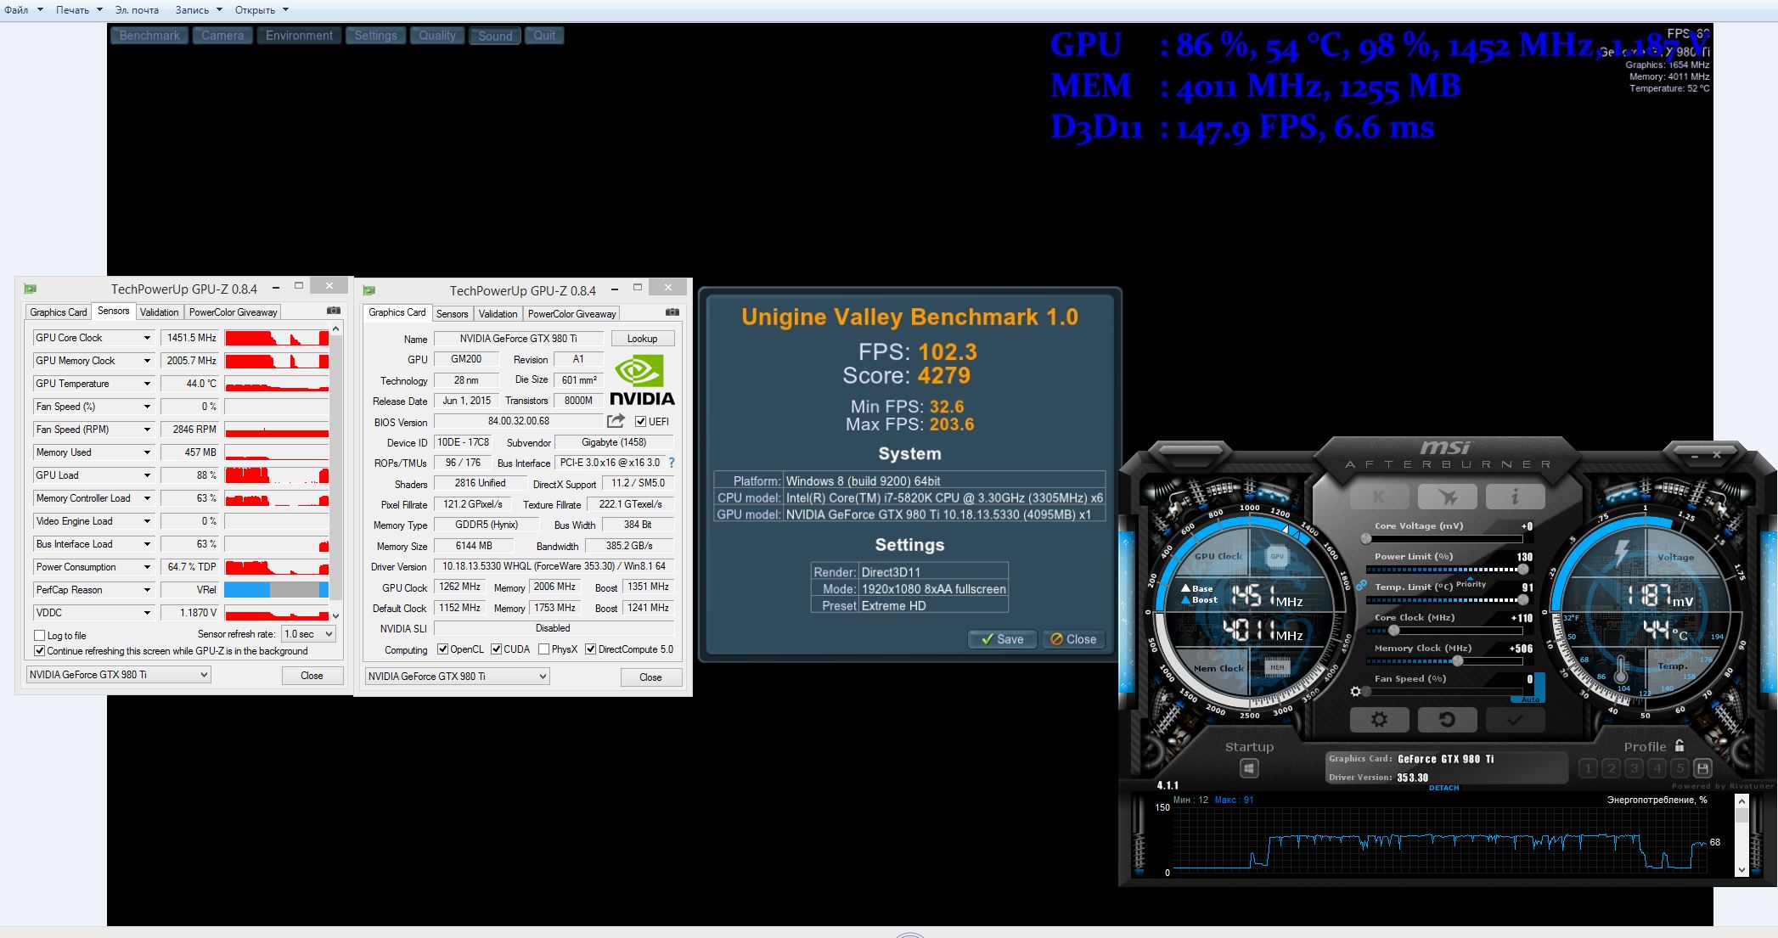Click Afterburner information 'i' button
Screen dimensions: 1778x938
(x=1515, y=497)
